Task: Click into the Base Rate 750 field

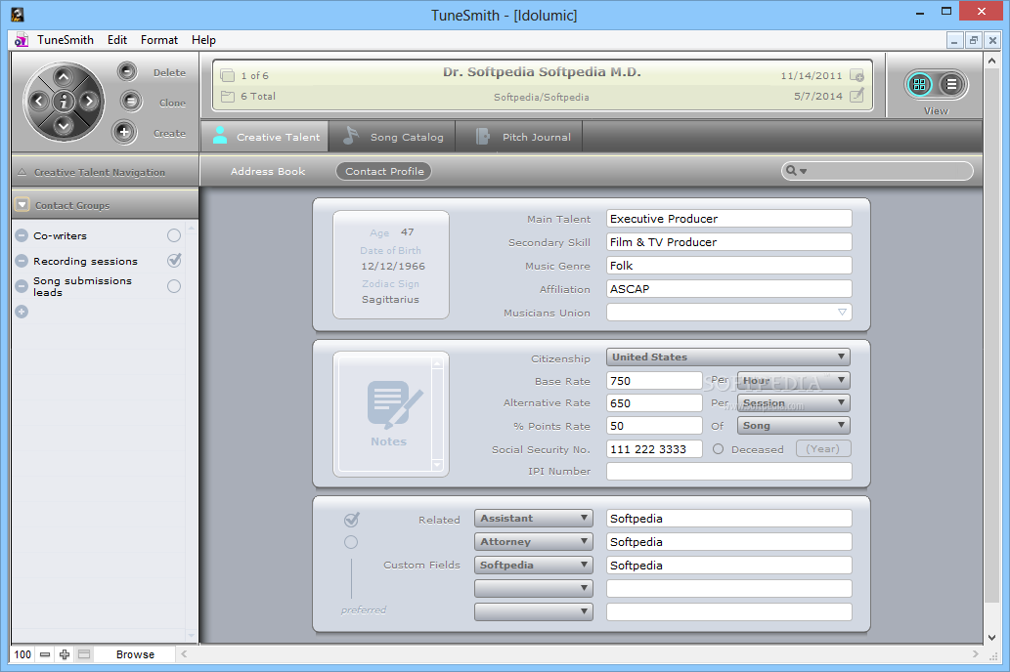Action: click(654, 380)
